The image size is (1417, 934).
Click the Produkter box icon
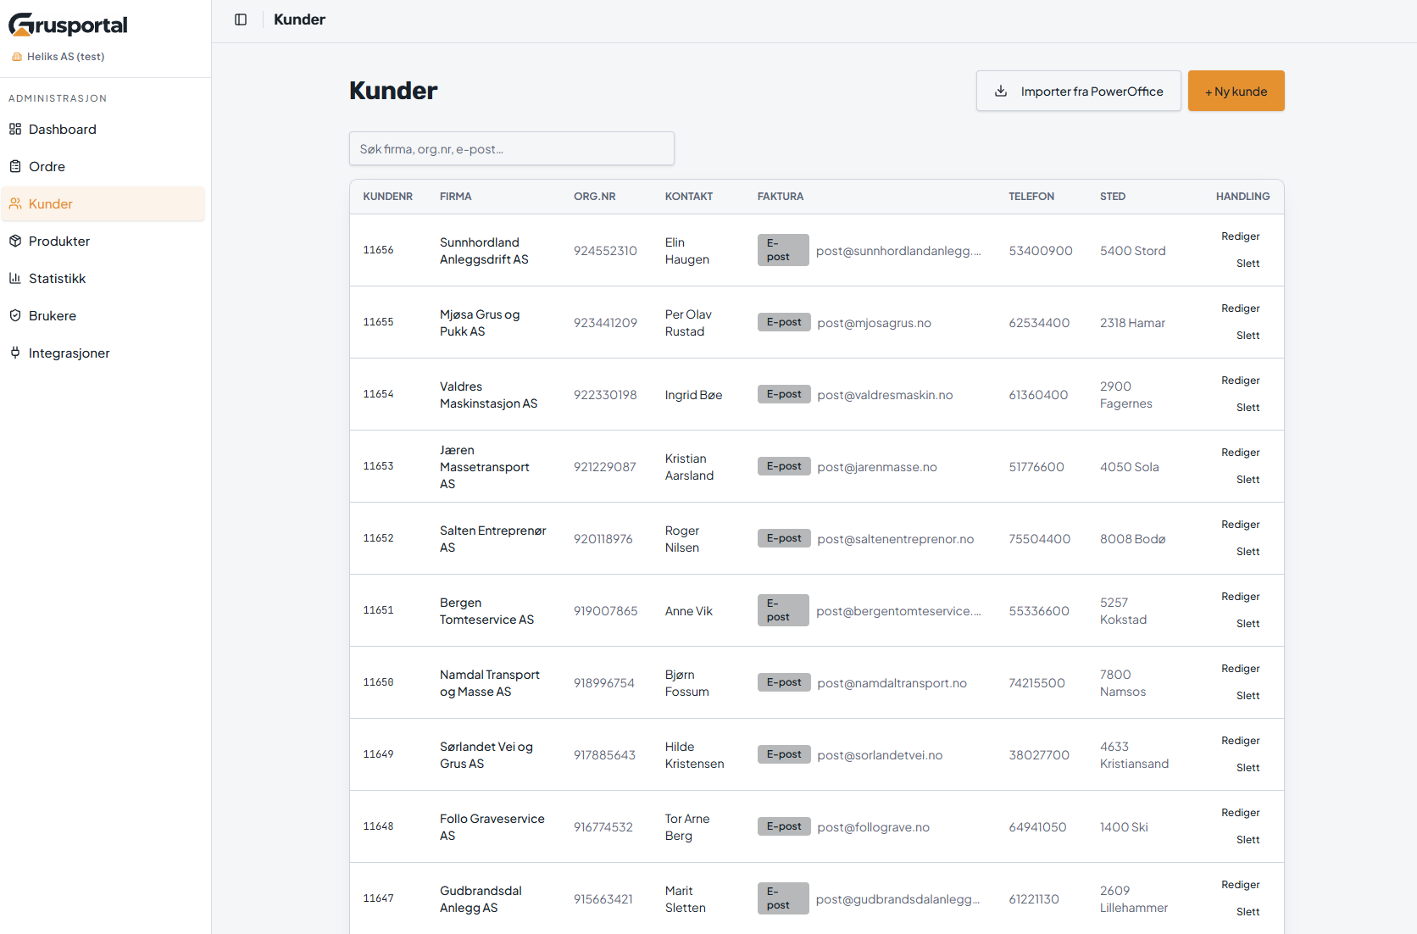pos(15,241)
